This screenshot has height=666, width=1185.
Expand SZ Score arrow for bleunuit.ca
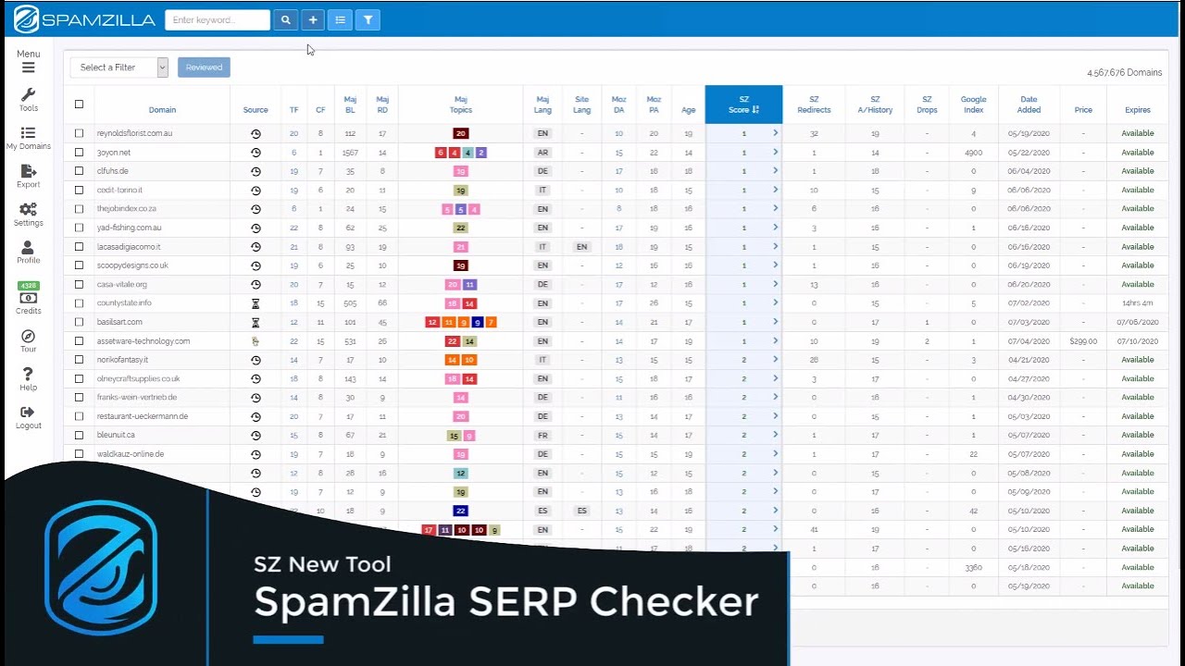[775, 435]
